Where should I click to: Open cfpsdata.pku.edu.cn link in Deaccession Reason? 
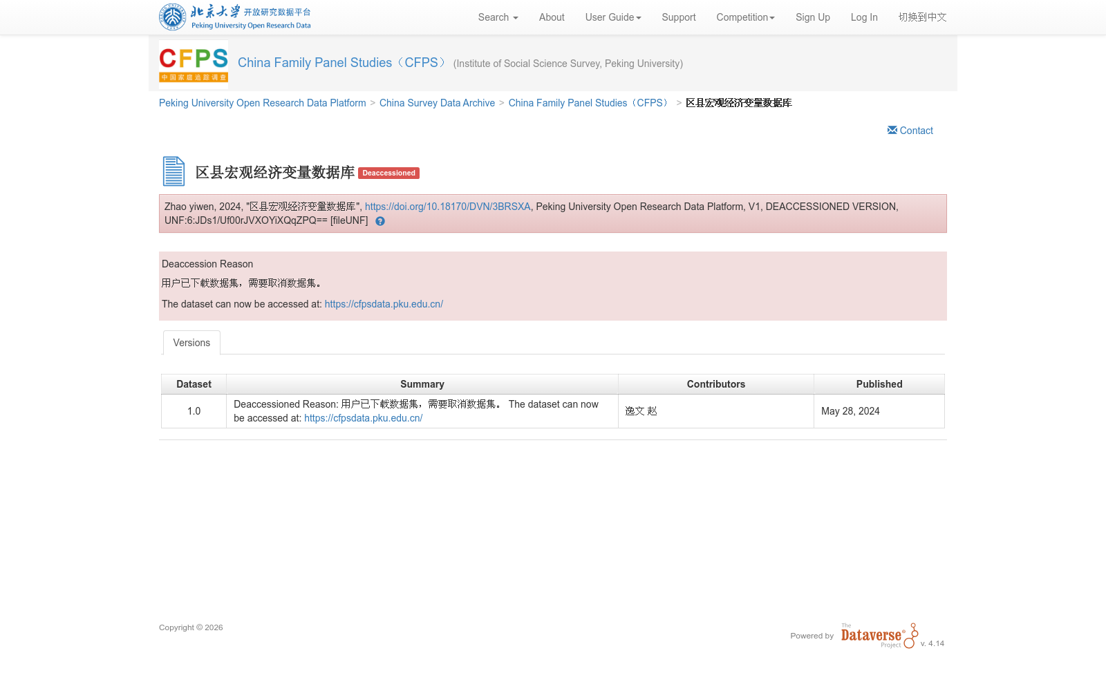tap(384, 304)
